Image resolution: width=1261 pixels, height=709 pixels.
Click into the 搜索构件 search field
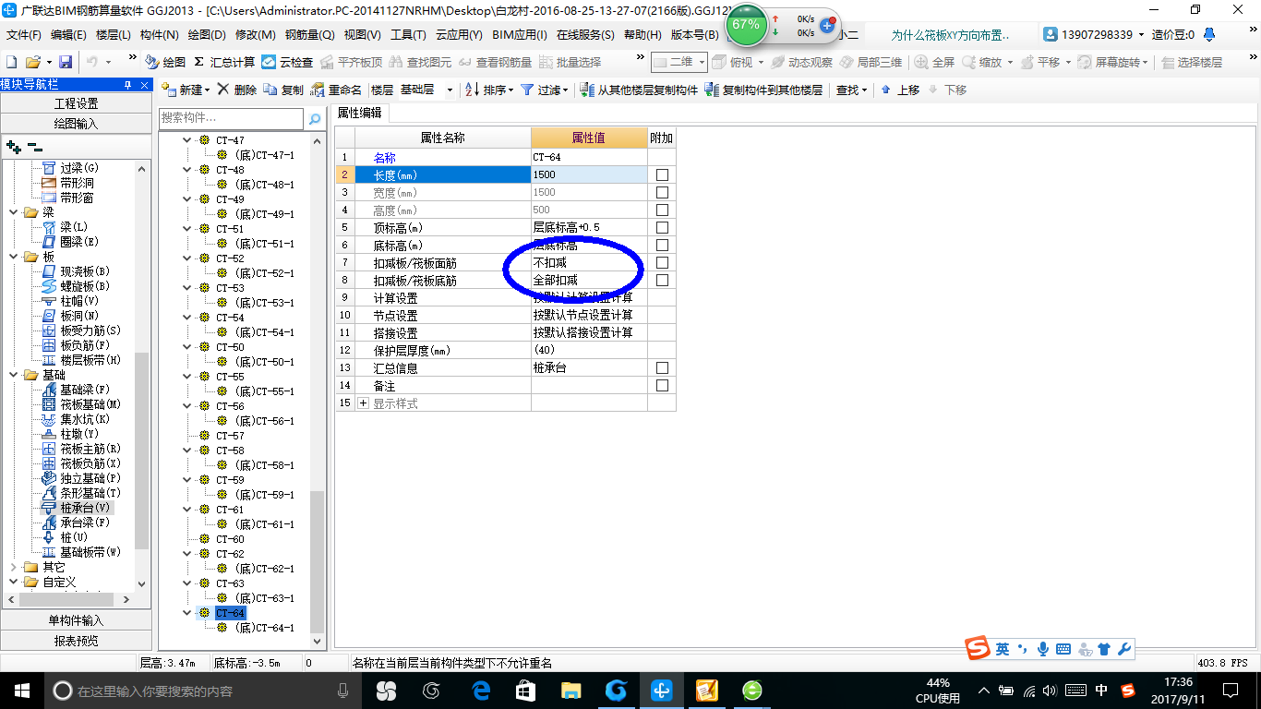[231, 118]
